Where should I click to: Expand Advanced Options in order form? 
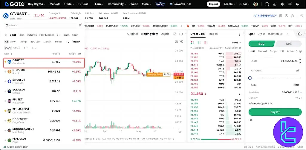click(x=260, y=104)
